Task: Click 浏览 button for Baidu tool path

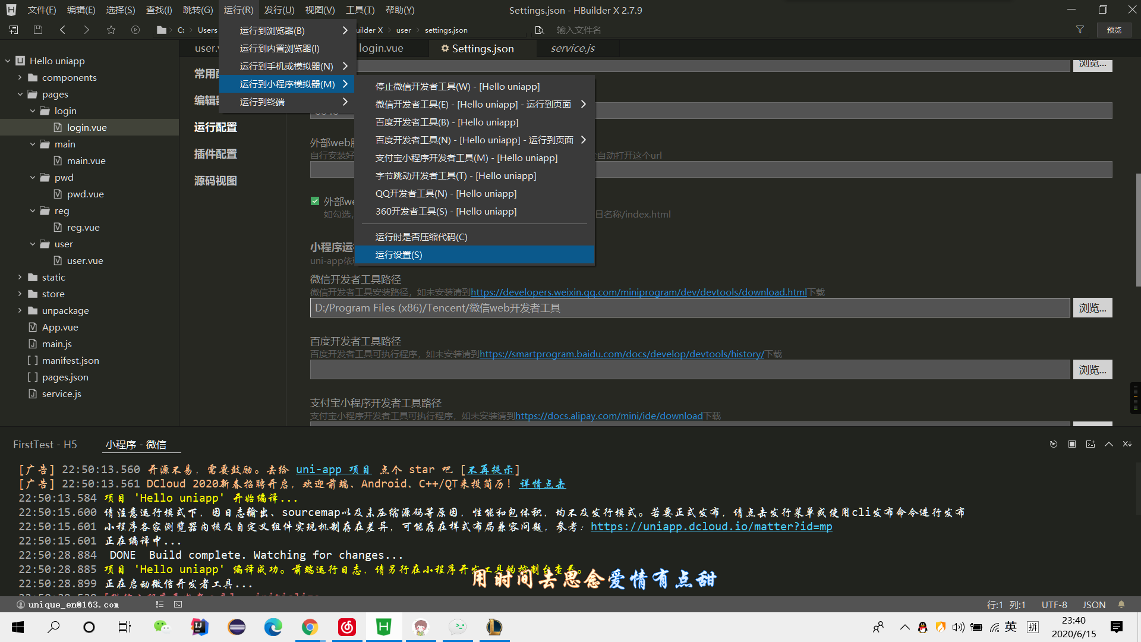Action: 1092,370
